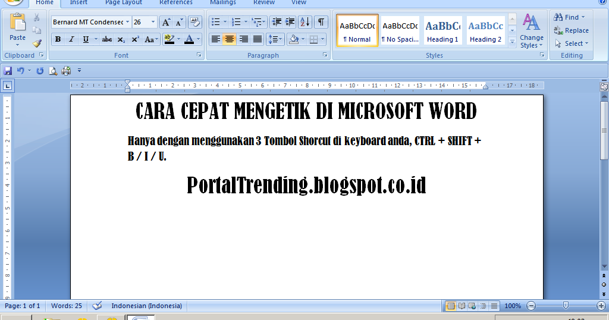Click Find button
The height and width of the screenshot is (320, 609).
click(569, 17)
